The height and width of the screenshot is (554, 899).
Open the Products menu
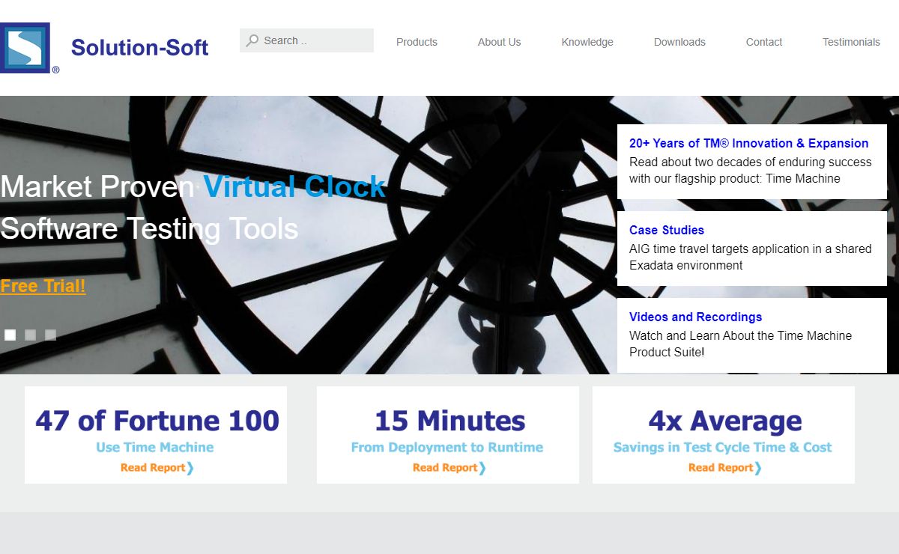pyautogui.click(x=417, y=42)
